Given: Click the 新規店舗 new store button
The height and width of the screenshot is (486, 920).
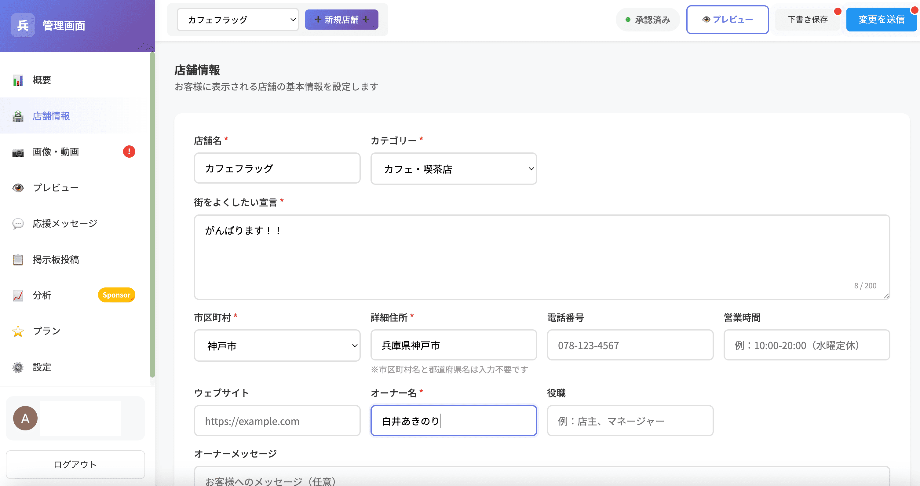Looking at the screenshot, I should [341, 20].
